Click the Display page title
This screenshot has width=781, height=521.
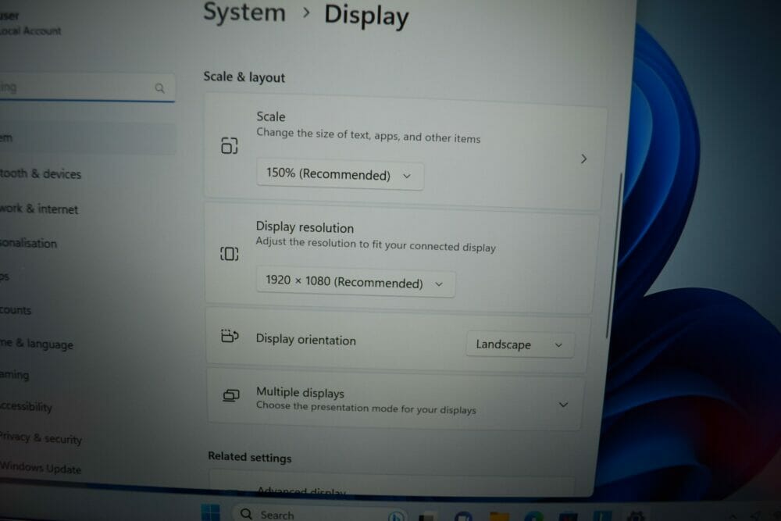coord(366,16)
